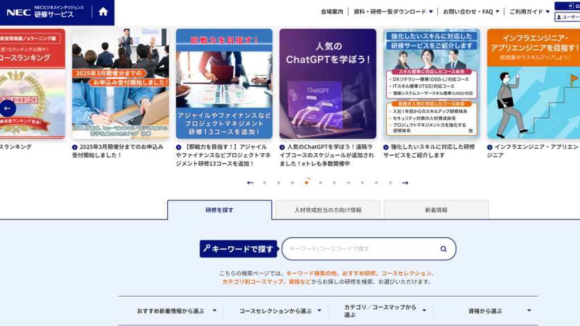580x326 pixels.
Task: Select the last carousel pagination dot
Action: (x=390, y=183)
